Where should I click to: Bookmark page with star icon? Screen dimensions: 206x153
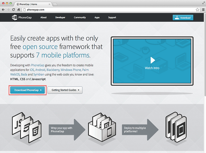click(197, 10)
